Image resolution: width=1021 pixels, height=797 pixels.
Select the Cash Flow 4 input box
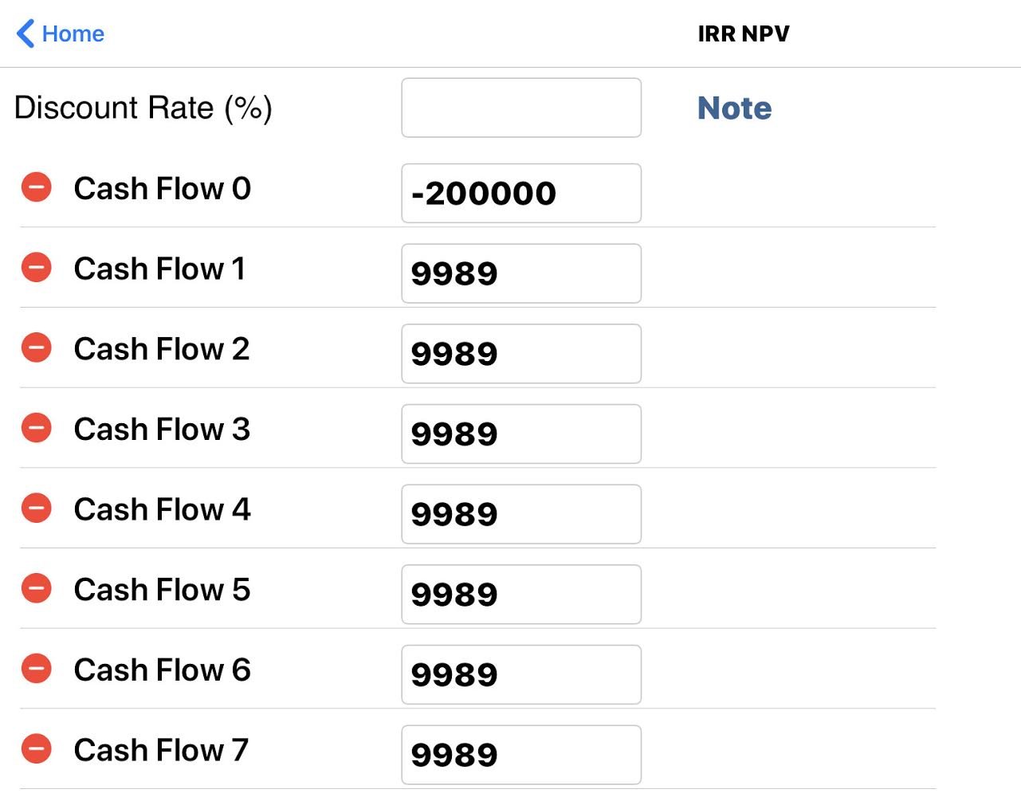pos(521,514)
